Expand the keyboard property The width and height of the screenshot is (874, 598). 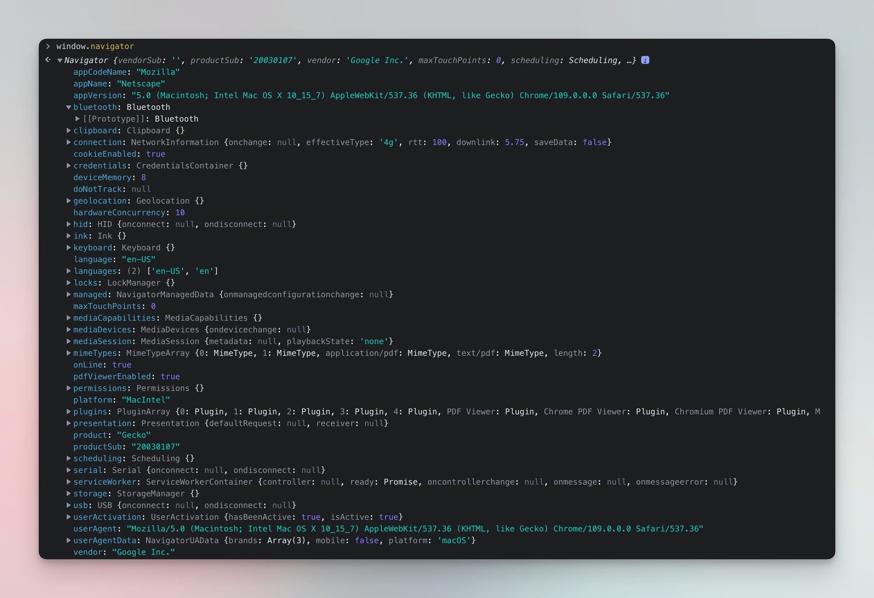pos(69,247)
